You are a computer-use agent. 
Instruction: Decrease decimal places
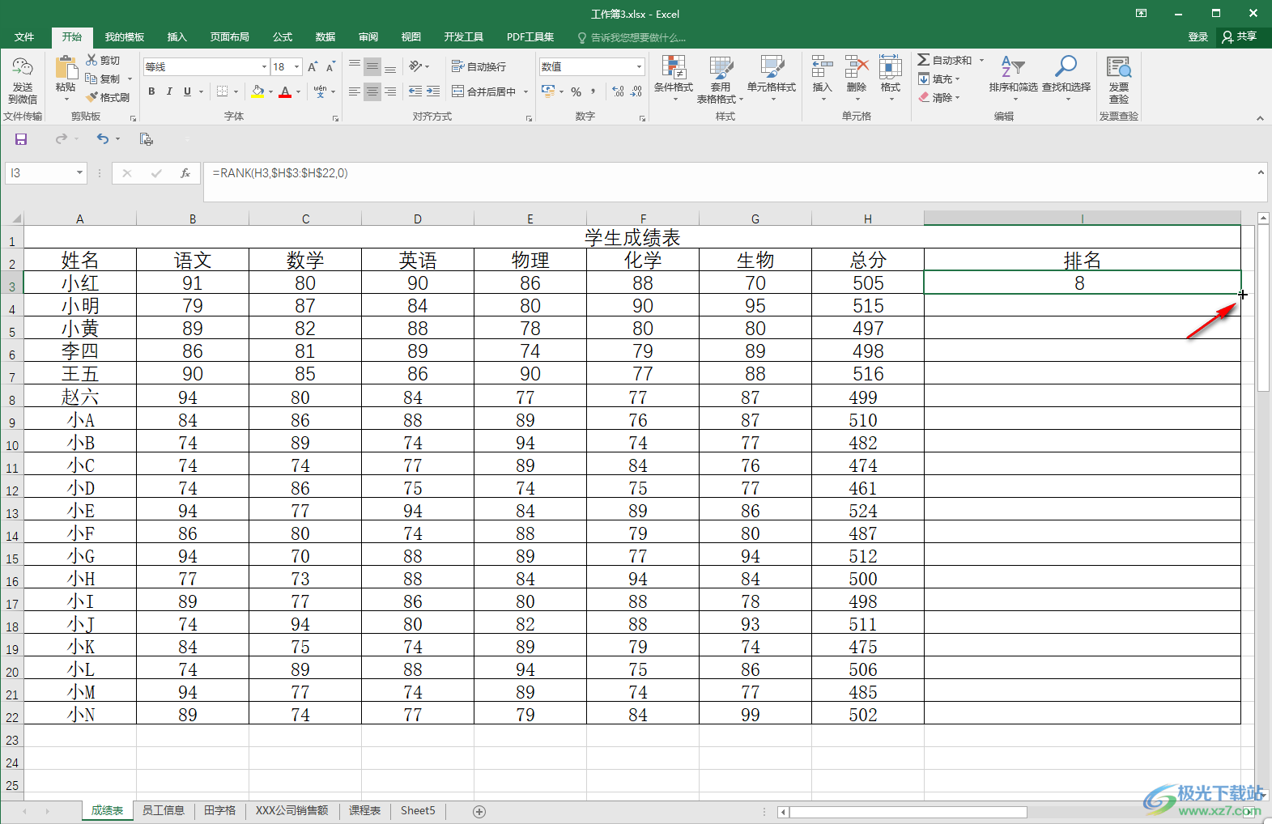coord(636,92)
